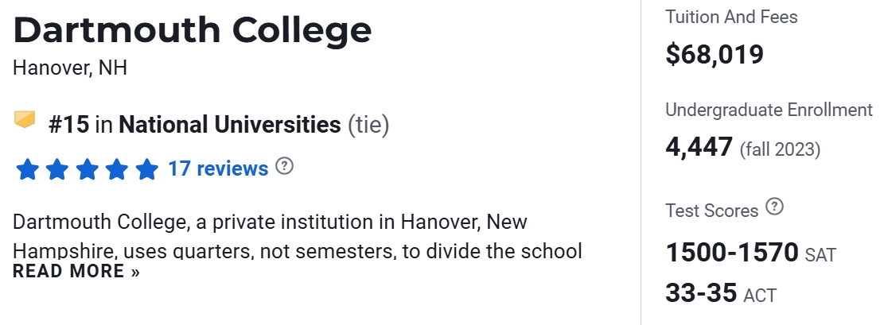This screenshot has height=325, width=884.
Task: Select the fifth blue rating star
Action: 146,169
